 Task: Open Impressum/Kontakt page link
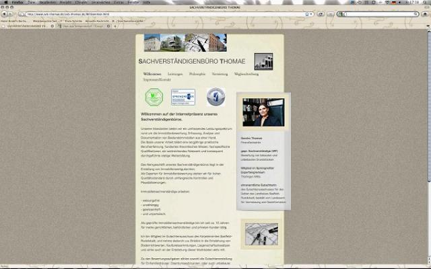coord(158,79)
